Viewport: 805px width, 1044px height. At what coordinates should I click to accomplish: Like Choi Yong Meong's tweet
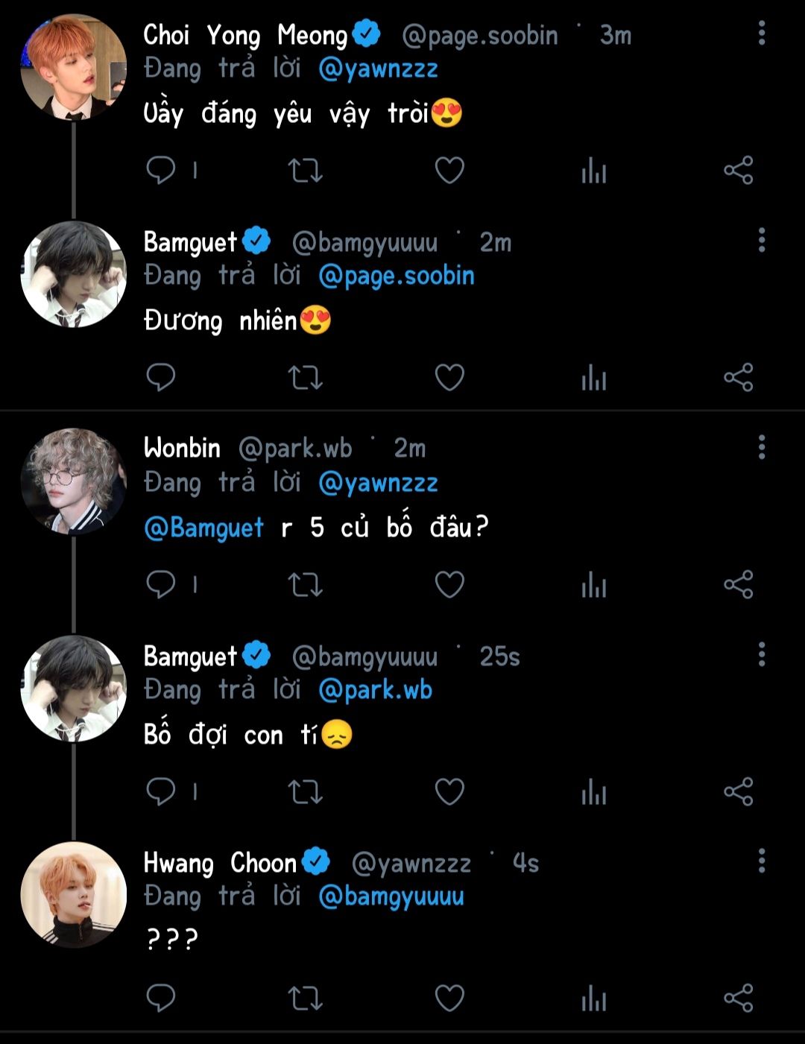pos(449,171)
